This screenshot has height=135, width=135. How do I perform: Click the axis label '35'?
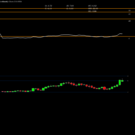tap(129, 11)
